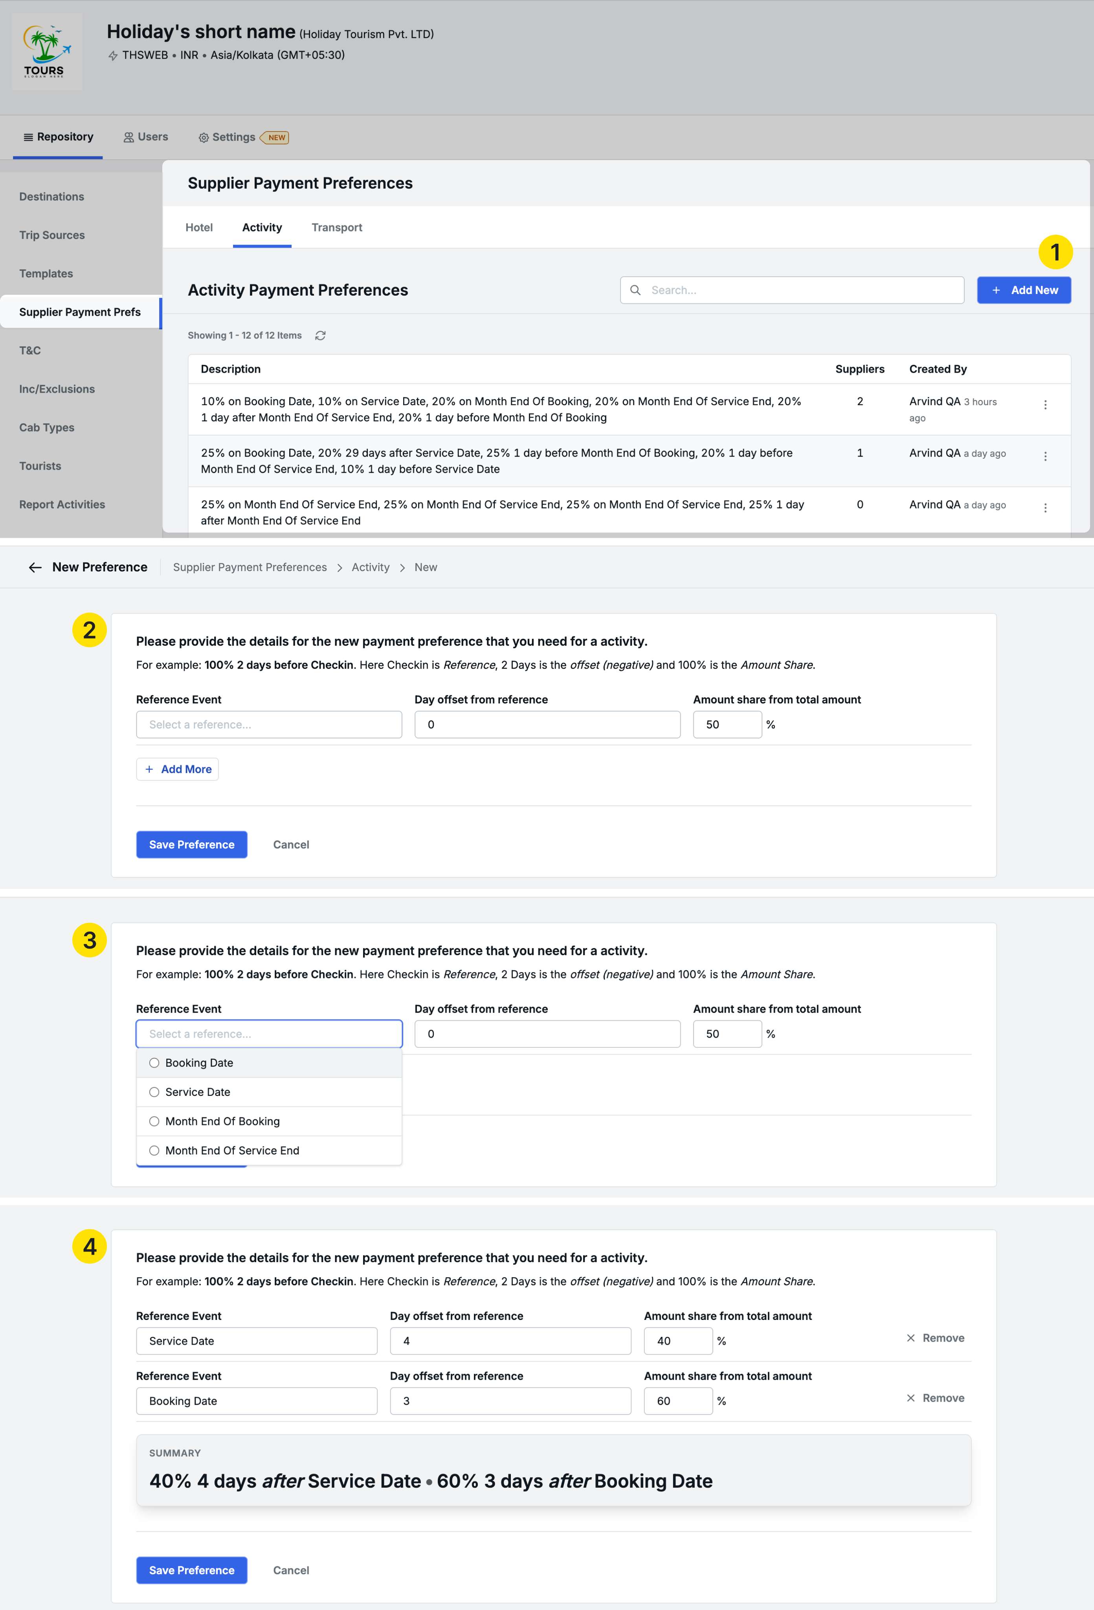Open the focused Reference Event dropdown

coord(269,1034)
